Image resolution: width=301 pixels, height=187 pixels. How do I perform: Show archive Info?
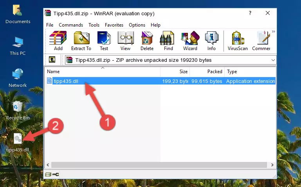pos(211,41)
